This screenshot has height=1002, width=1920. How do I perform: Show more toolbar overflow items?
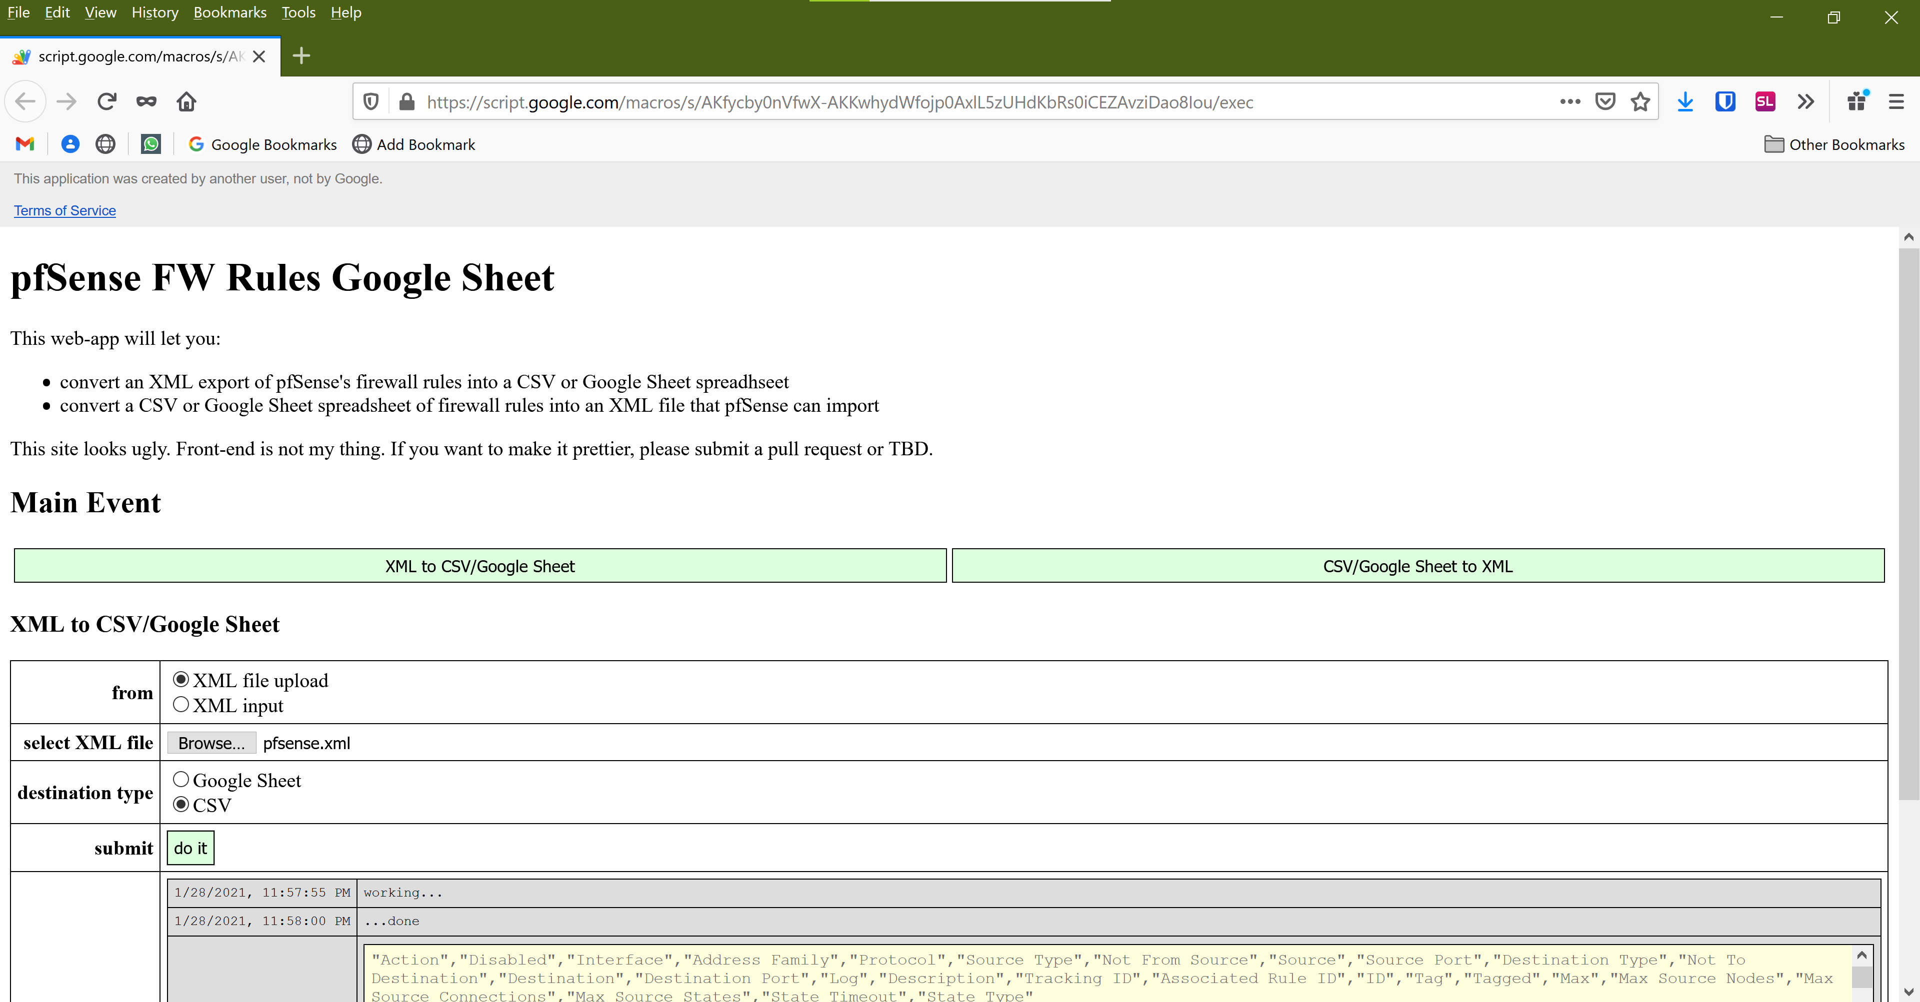coord(1805,102)
